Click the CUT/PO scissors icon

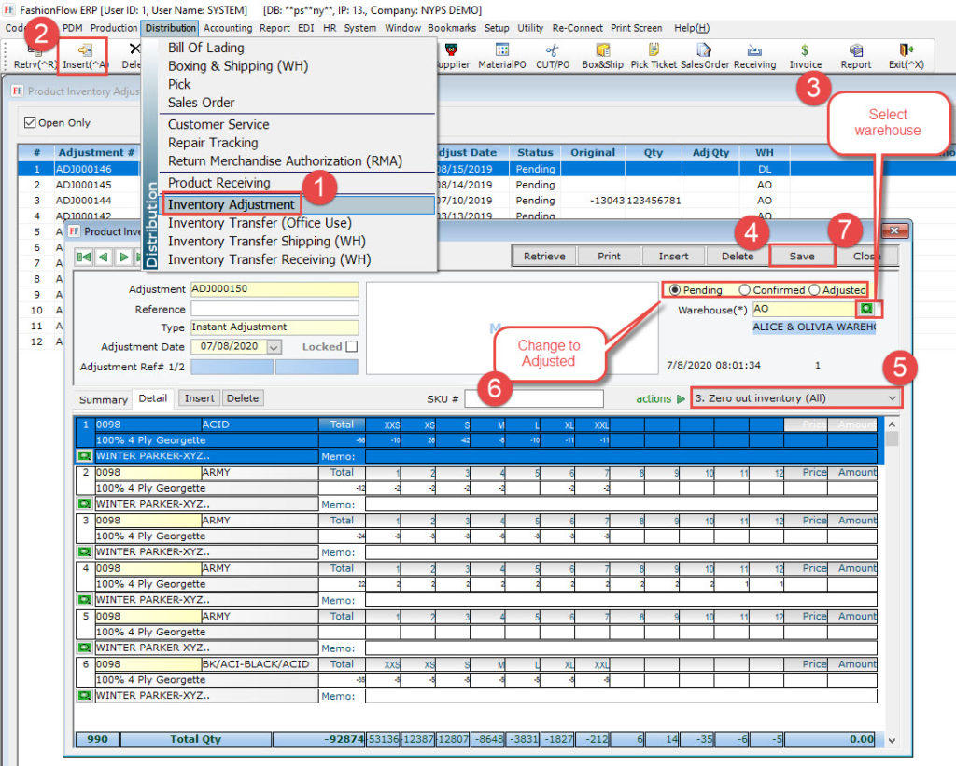[552, 54]
